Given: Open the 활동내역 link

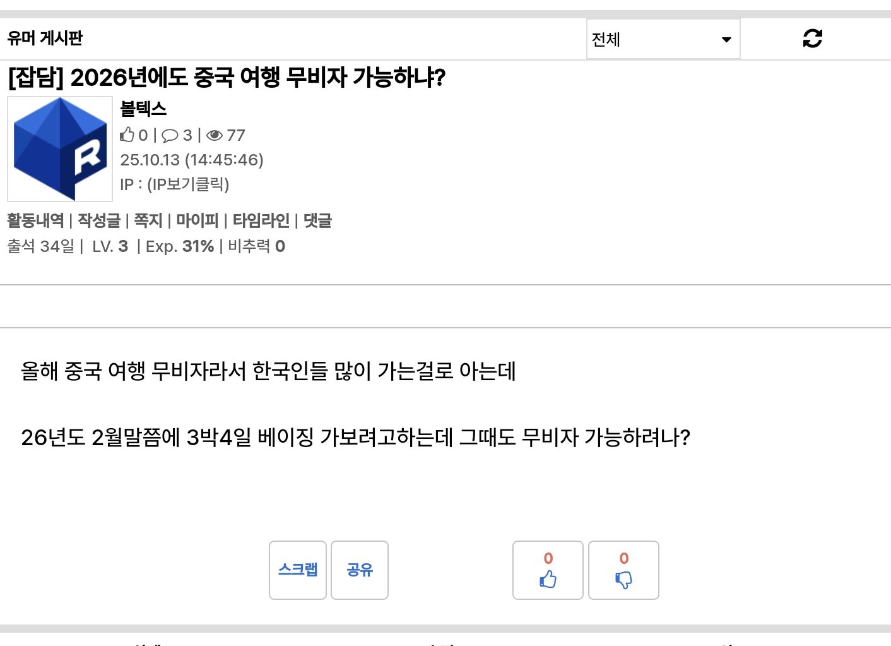Looking at the screenshot, I should pyautogui.click(x=35, y=220).
